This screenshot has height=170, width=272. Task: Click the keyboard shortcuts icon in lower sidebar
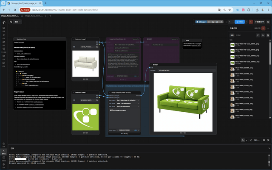(4, 158)
